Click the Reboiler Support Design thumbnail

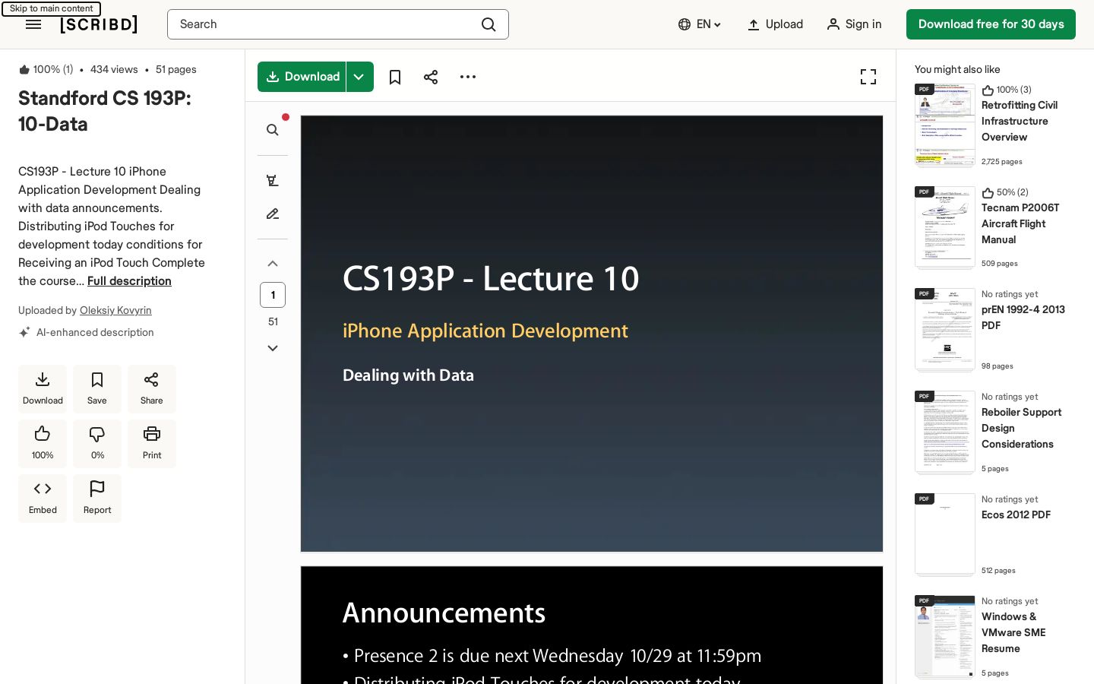(x=945, y=432)
